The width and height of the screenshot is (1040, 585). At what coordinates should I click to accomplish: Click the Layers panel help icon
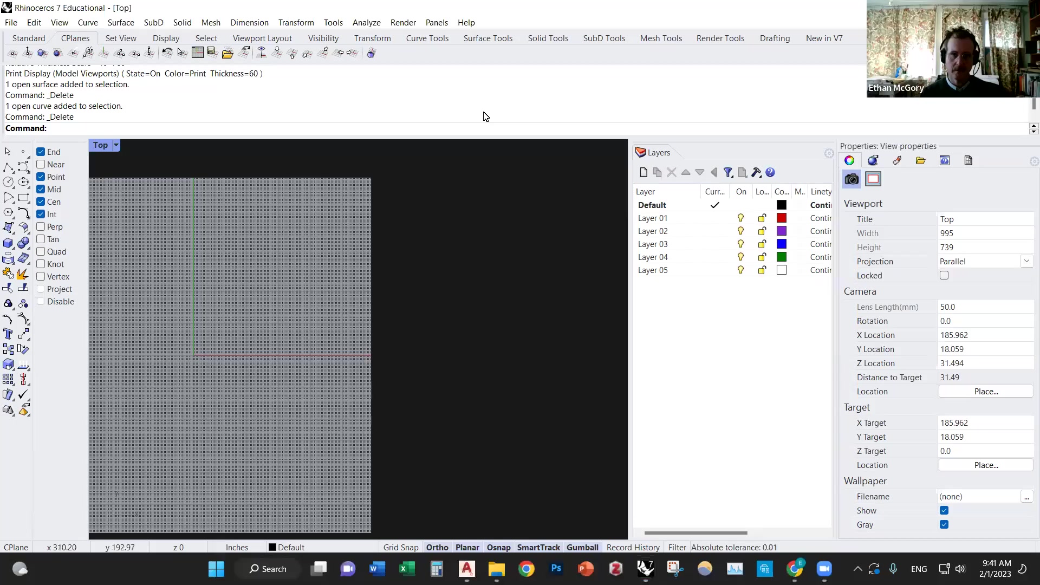[771, 172]
